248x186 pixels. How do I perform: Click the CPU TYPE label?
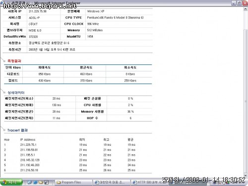pyautogui.click(x=73, y=17)
